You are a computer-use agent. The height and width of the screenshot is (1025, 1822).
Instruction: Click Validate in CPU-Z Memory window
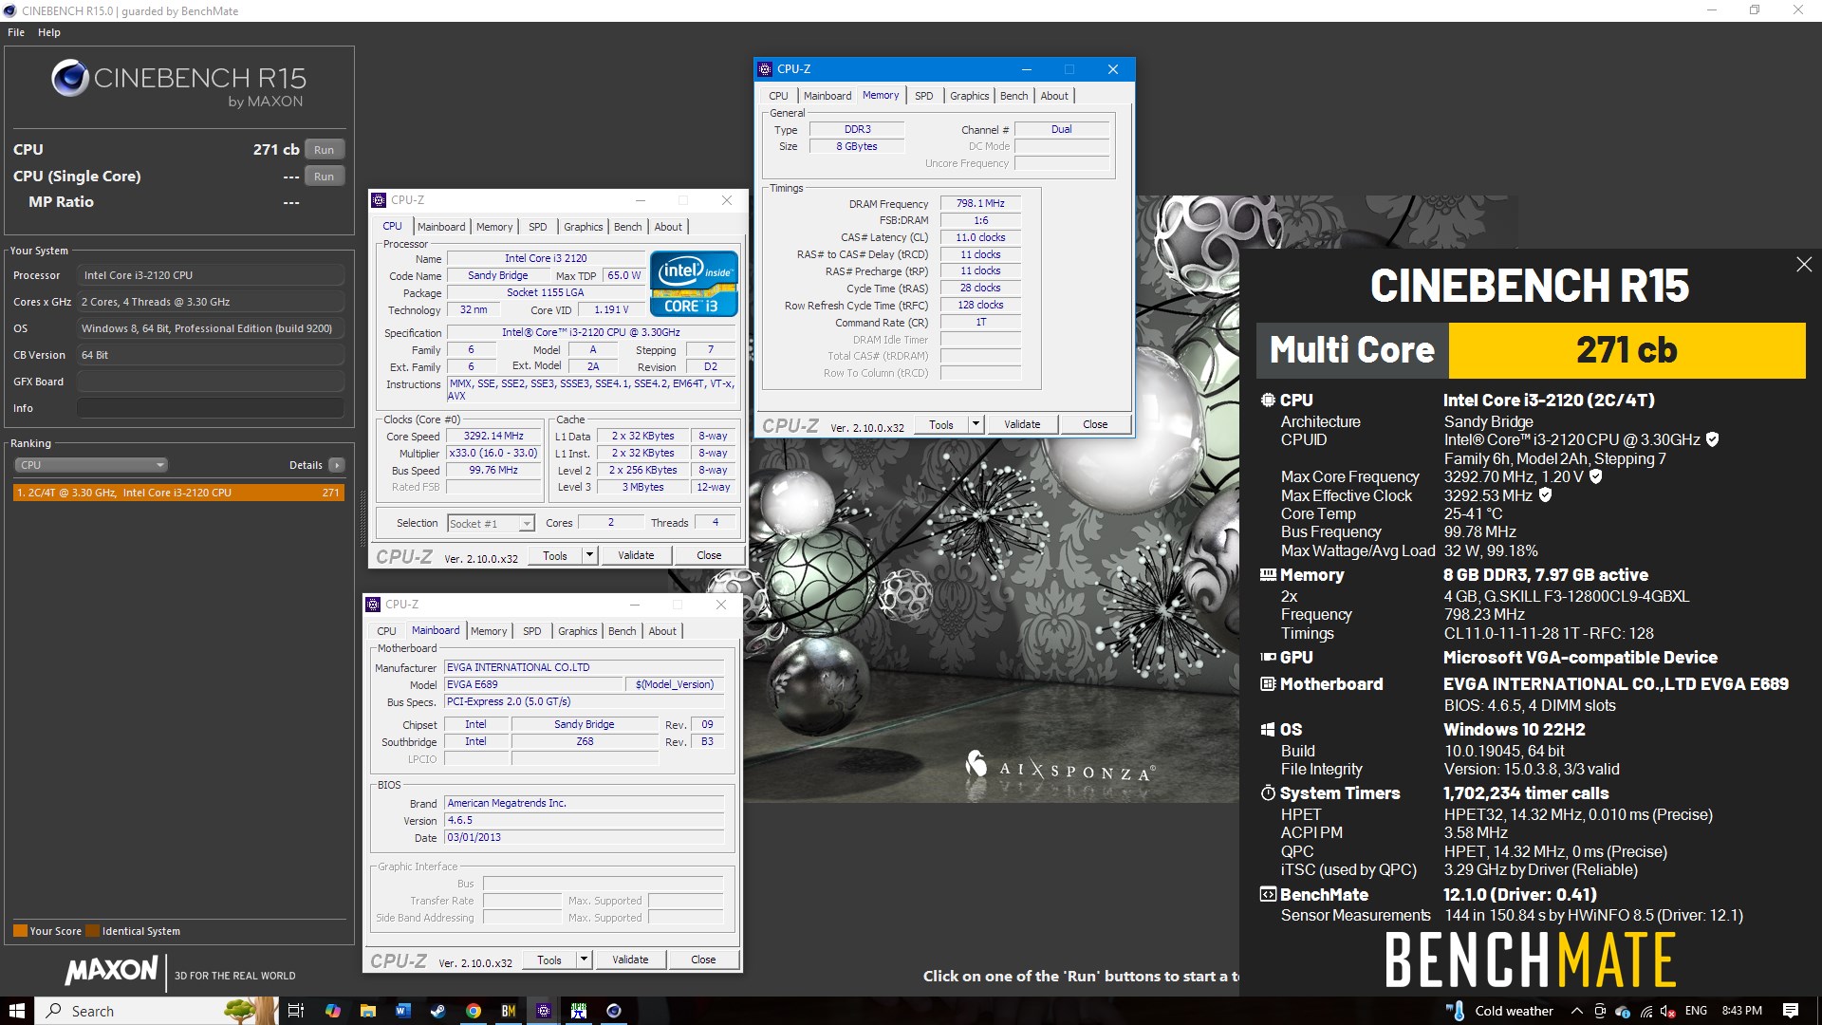click(x=1022, y=424)
